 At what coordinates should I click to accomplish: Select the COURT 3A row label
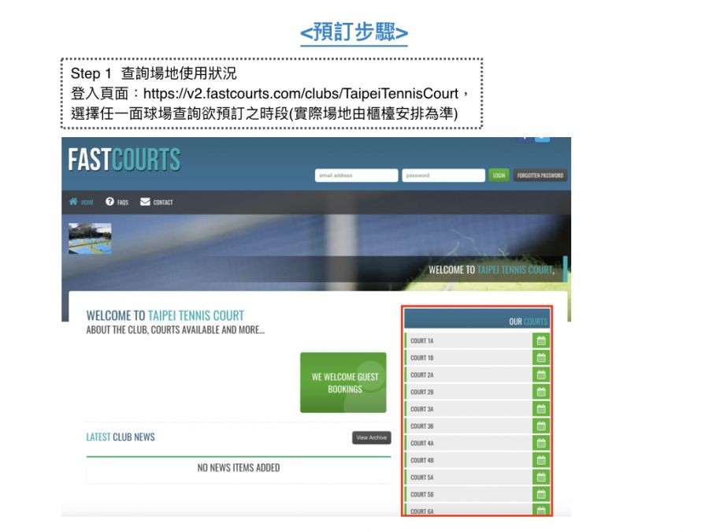422,409
